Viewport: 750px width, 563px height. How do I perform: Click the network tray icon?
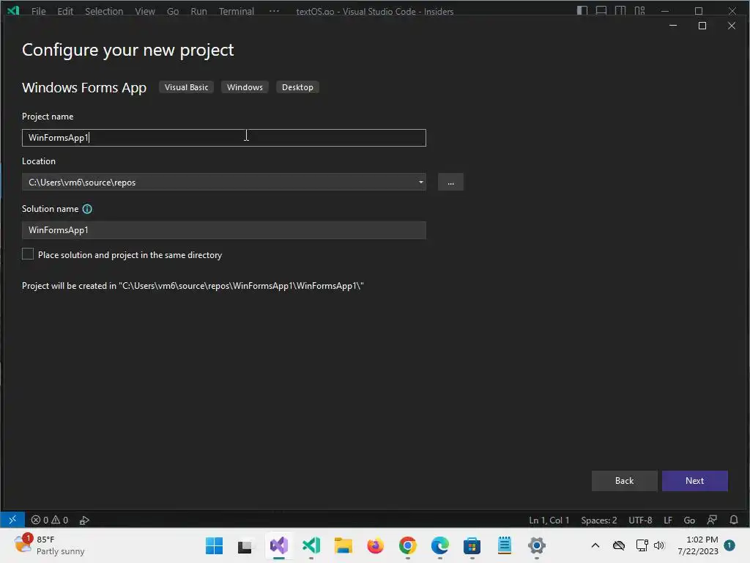[x=642, y=545]
